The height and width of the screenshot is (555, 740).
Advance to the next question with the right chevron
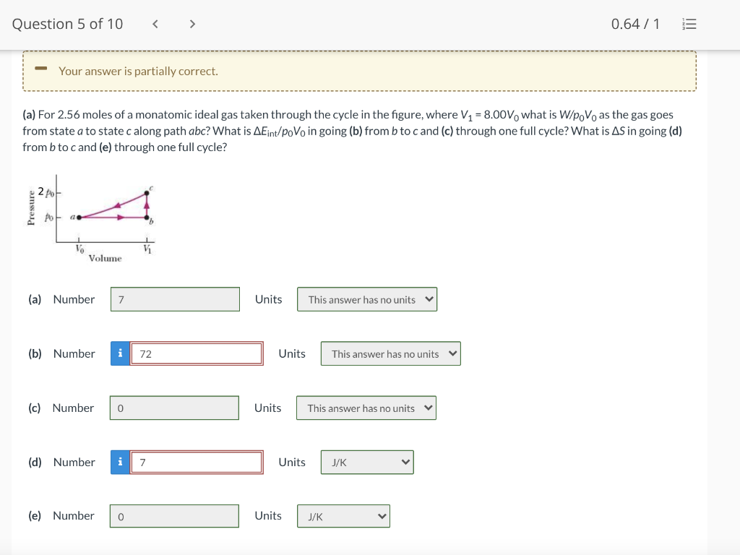tap(192, 23)
